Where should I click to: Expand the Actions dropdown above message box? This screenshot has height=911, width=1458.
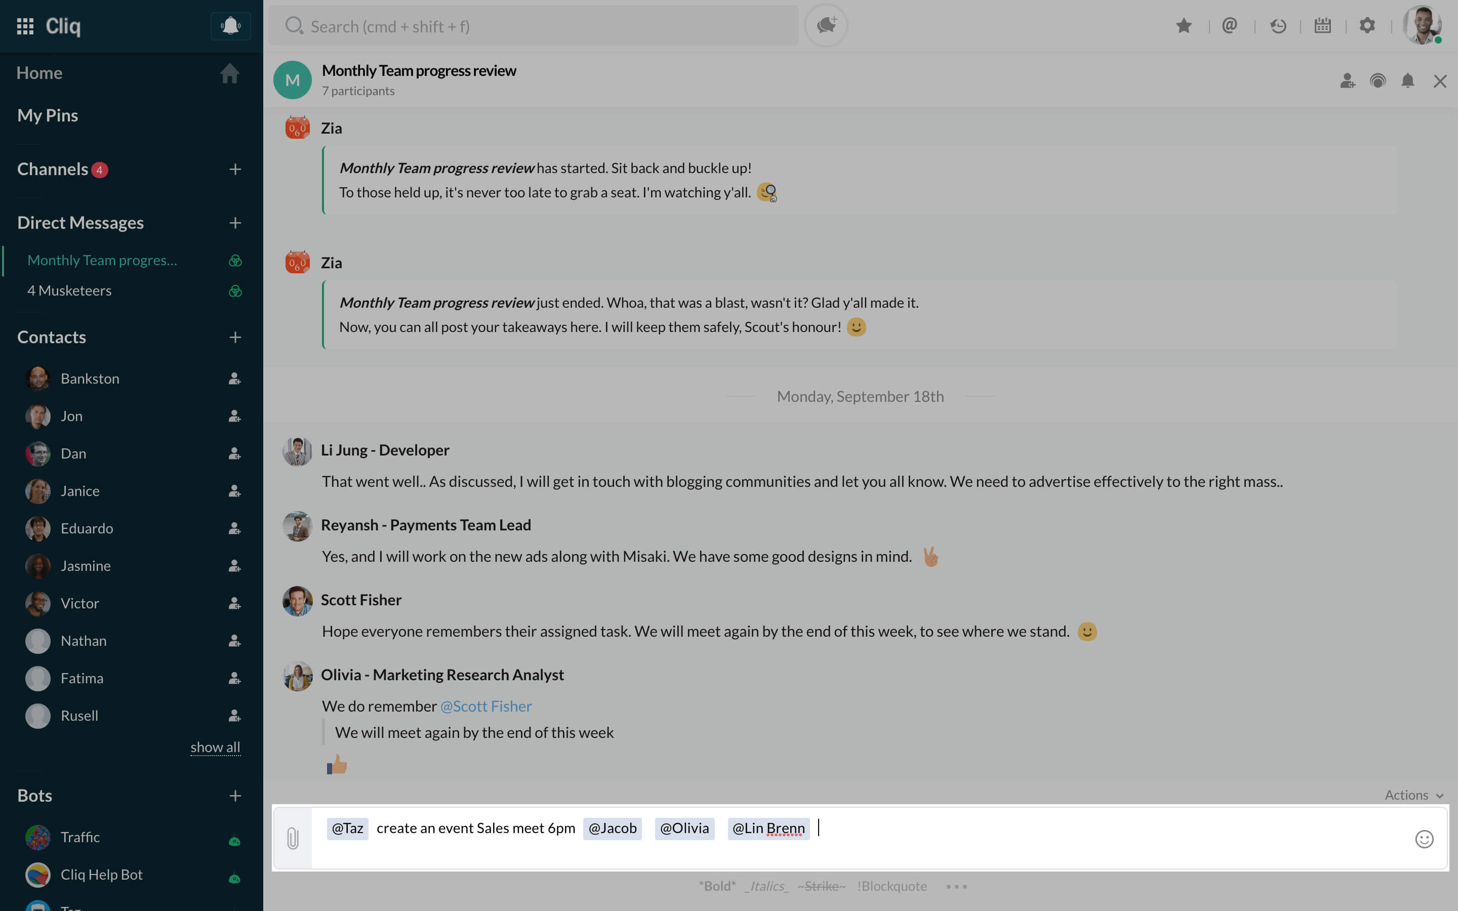coord(1413,795)
